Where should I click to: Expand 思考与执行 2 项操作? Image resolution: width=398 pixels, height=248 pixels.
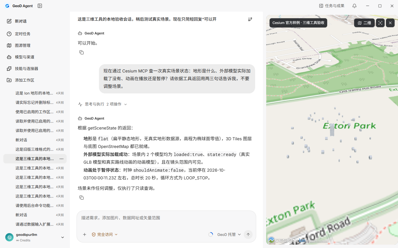click(x=103, y=104)
